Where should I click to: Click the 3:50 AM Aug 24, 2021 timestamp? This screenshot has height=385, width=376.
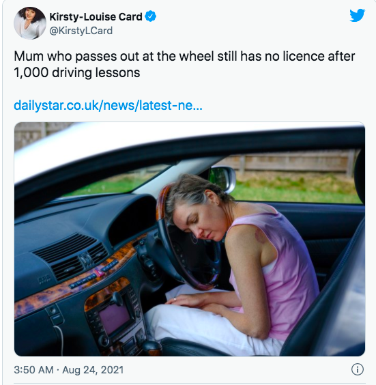point(69,370)
